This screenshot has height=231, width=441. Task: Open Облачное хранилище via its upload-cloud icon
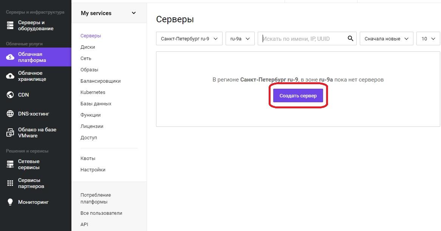click(11, 76)
